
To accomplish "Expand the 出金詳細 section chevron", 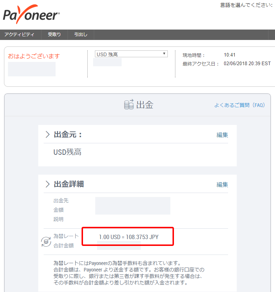I will point(48,184).
